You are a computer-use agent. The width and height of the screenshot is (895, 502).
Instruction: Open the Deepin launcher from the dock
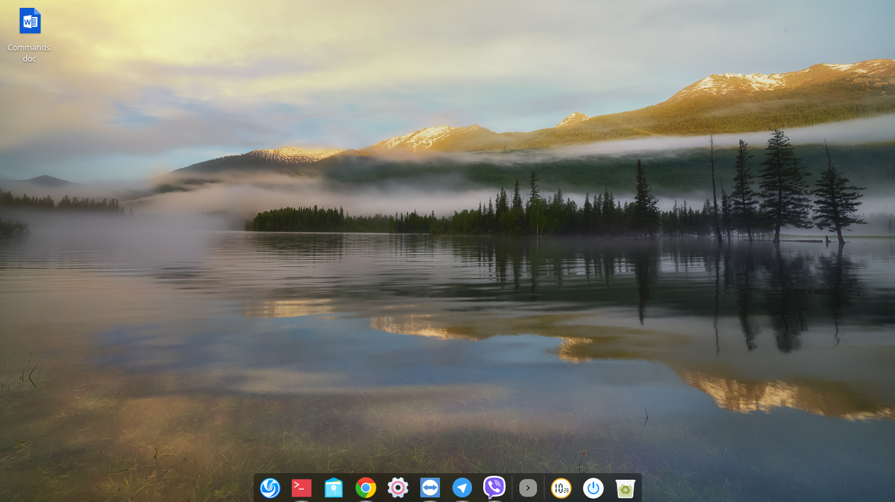(x=270, y=488)
